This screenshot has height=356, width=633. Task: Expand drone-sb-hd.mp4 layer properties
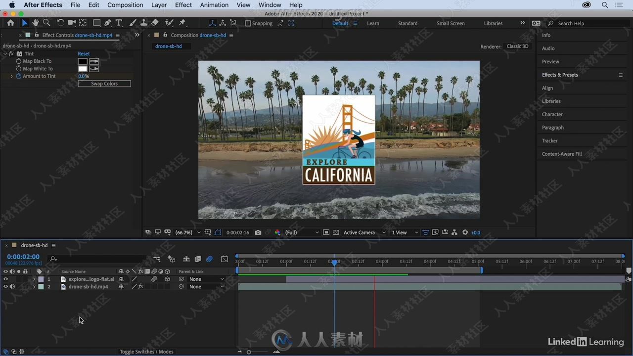(34, 286)
